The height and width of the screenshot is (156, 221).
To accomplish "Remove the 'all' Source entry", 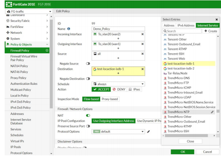I will tap(142, 54).
